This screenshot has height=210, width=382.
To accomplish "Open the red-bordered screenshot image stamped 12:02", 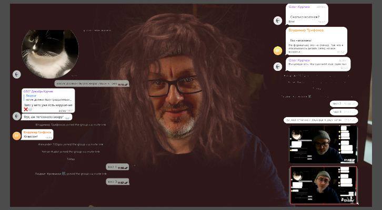I will pyautogui.click(x=324, y=185).
